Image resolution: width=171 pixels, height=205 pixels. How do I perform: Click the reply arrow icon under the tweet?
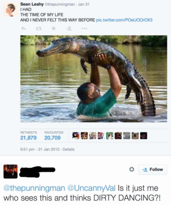(x=23, y=28)
